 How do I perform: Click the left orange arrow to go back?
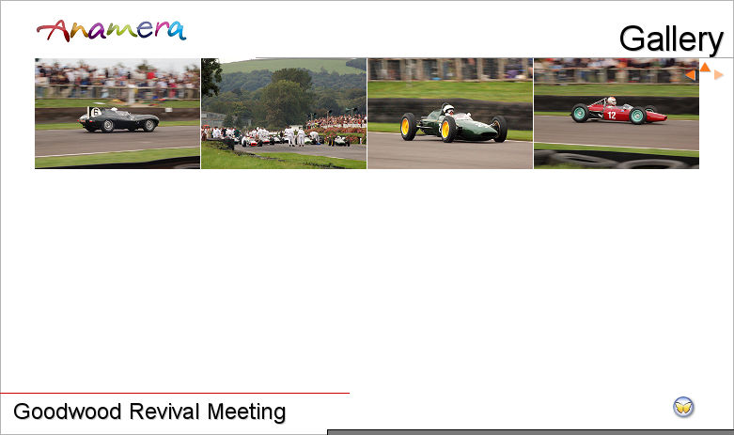tap(691, 75)
